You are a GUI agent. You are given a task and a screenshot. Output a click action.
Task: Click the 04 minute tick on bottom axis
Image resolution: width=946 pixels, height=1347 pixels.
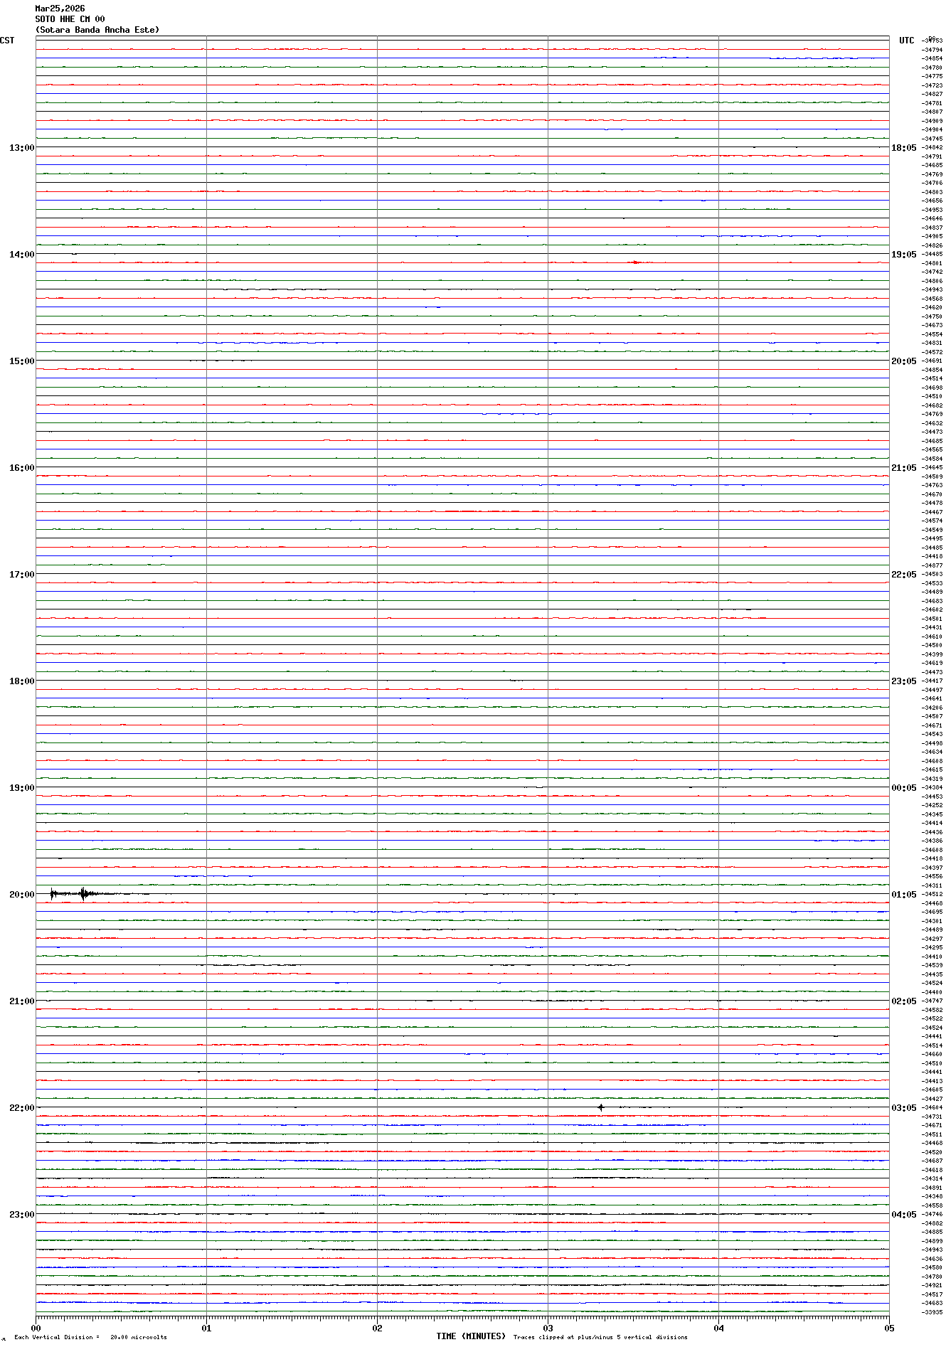(x=718, y=1328)
